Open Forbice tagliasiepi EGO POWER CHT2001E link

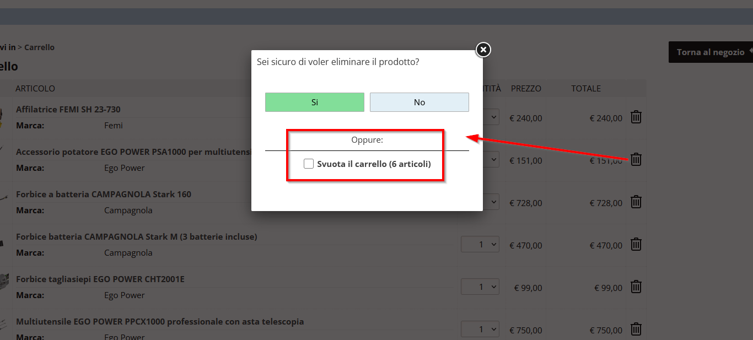pos(100,279)
